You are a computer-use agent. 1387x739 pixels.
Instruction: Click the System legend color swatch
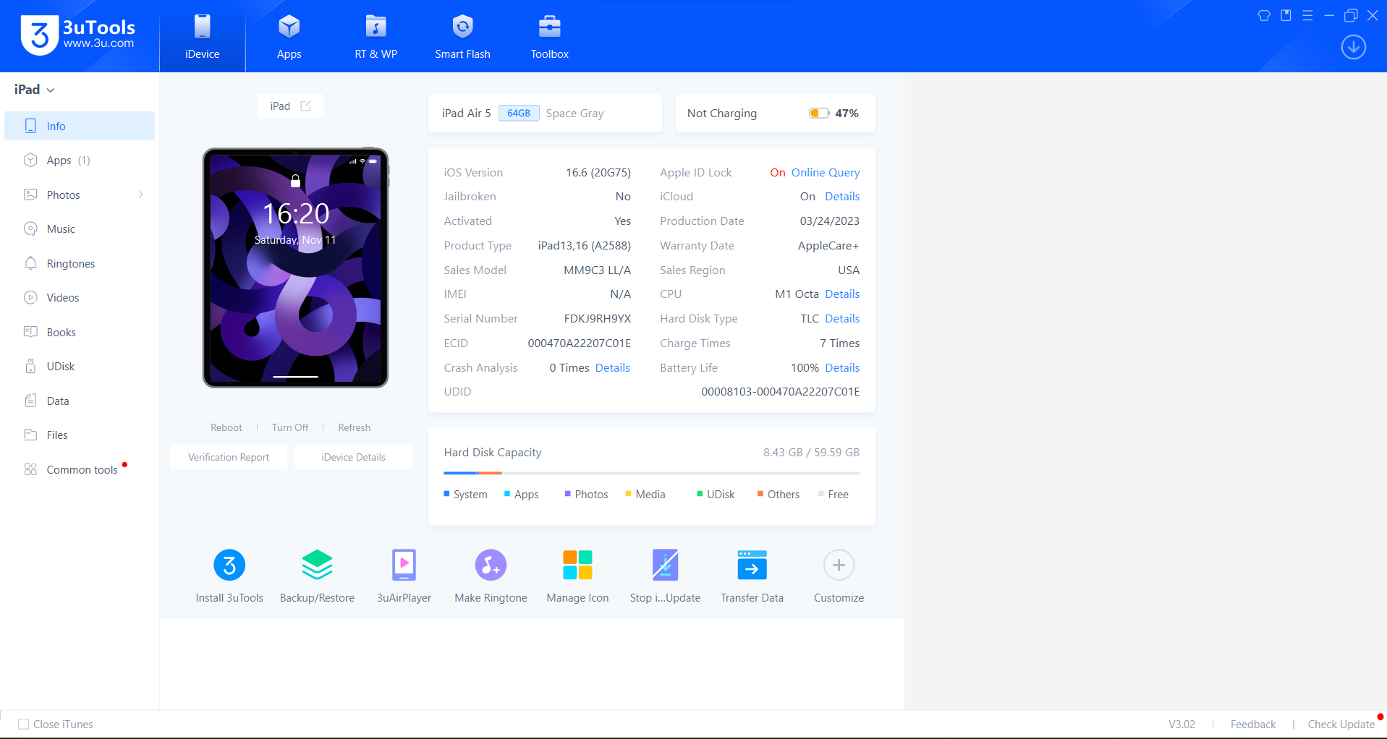click(x=446, y=494)
